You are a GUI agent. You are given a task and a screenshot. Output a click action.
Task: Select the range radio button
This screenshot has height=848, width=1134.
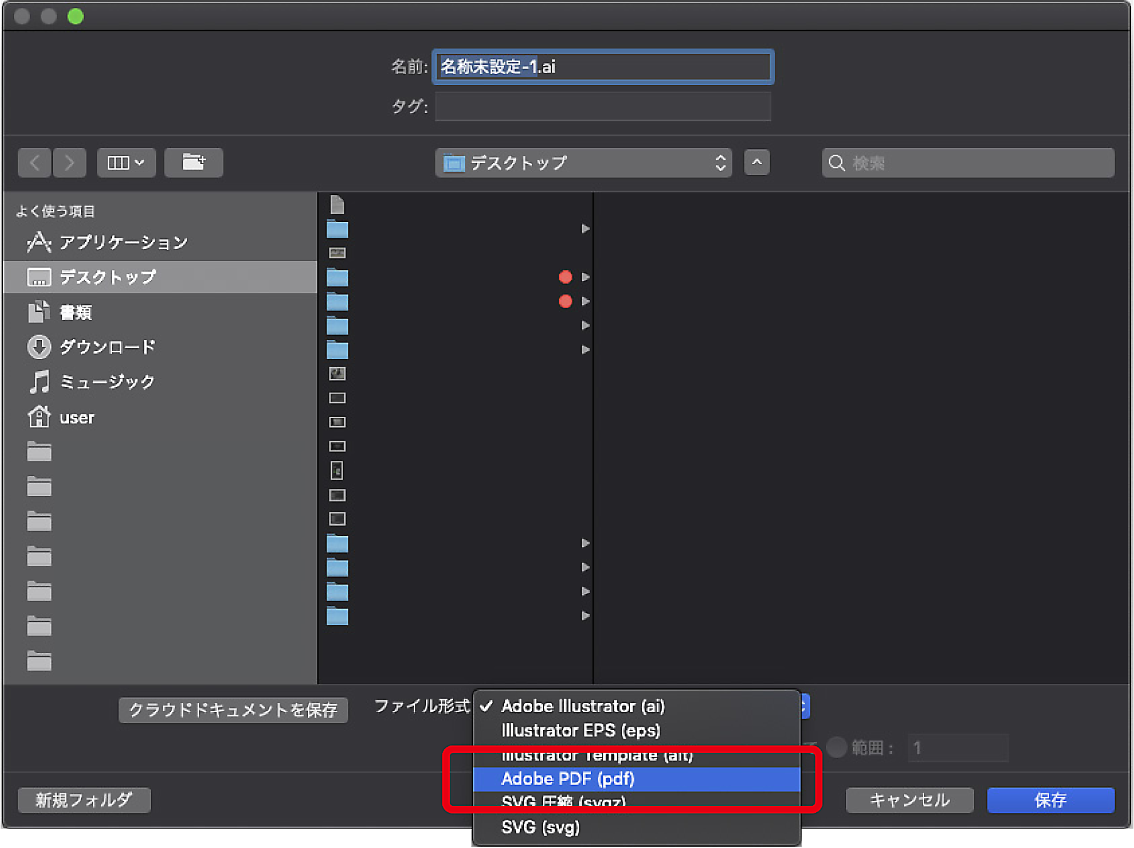point(836,747)
